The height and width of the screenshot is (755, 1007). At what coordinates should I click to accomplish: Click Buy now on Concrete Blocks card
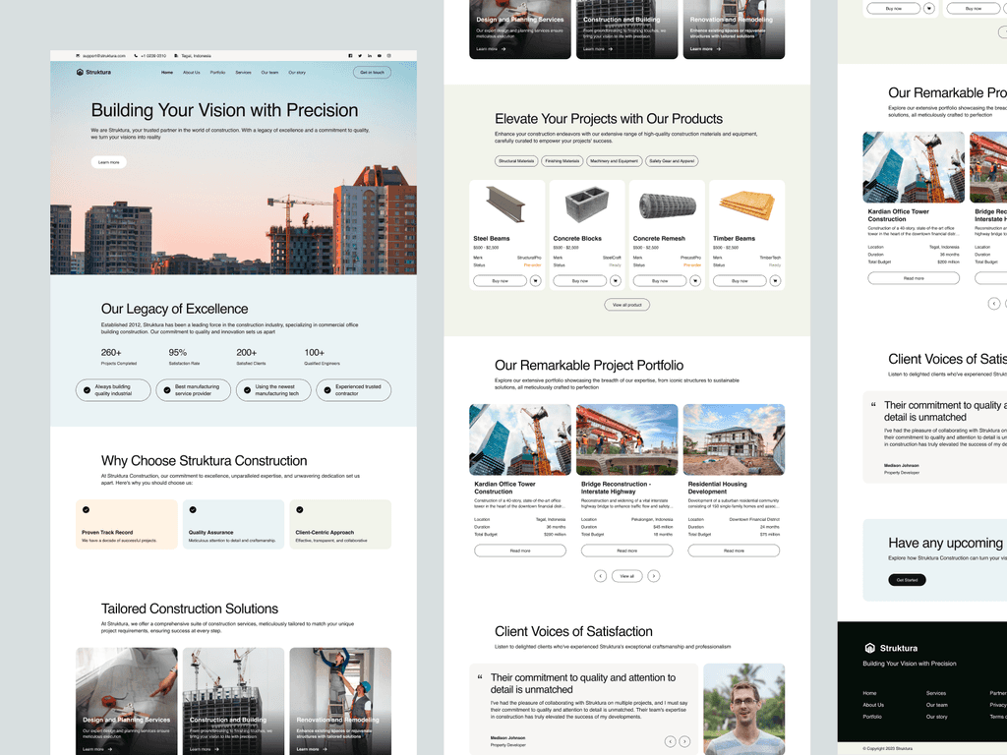[x=580, y=280]
